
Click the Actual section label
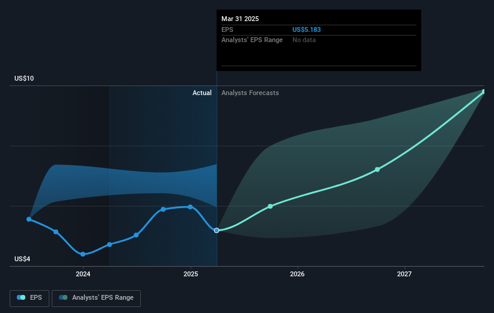pyautogui.click(x=202, y=93)
